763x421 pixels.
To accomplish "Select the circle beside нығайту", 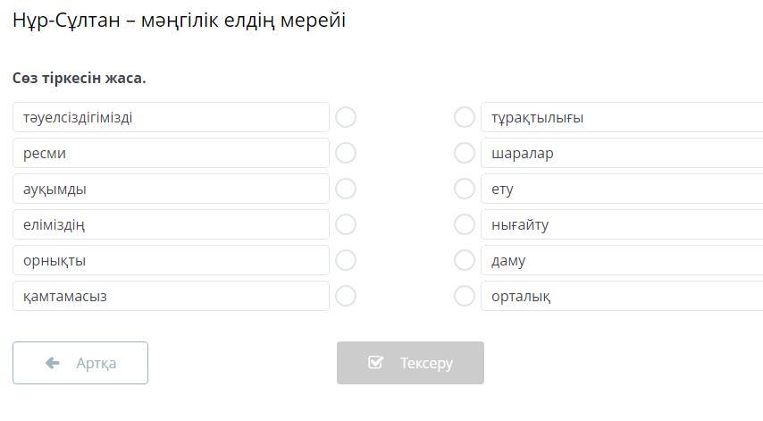I will click(x=465, y=224).
